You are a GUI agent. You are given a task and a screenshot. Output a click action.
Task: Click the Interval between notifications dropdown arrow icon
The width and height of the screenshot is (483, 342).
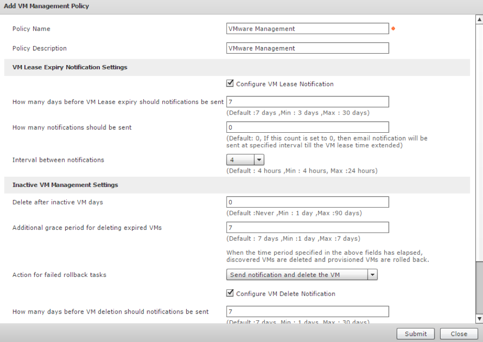pos(259,160)
